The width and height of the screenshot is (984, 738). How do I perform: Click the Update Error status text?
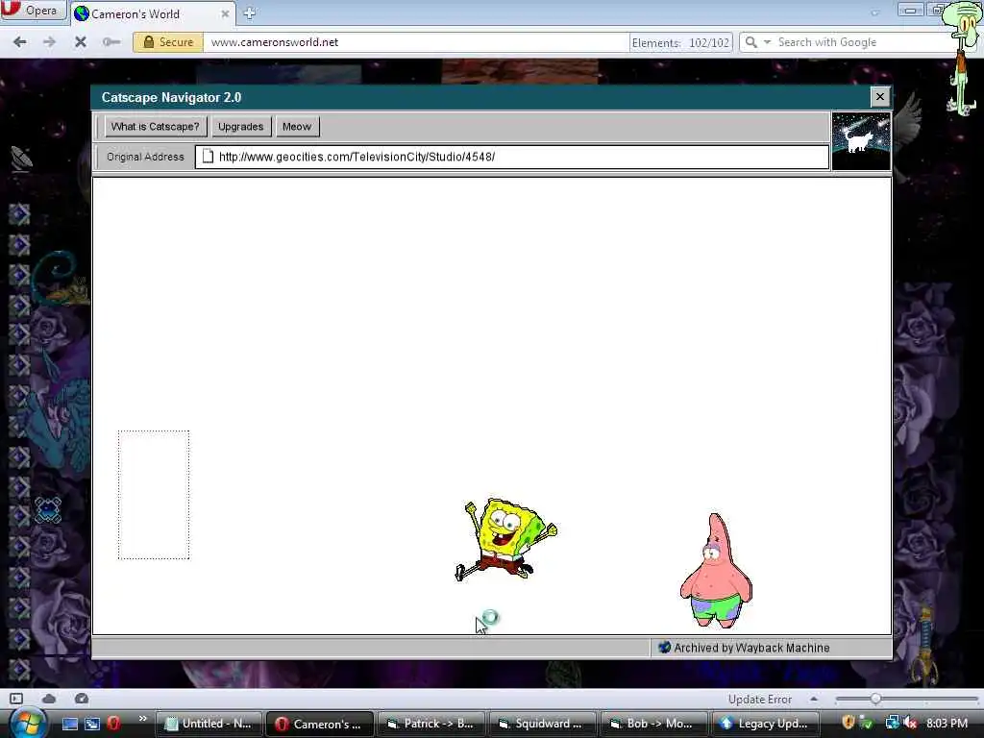[760, 700]
